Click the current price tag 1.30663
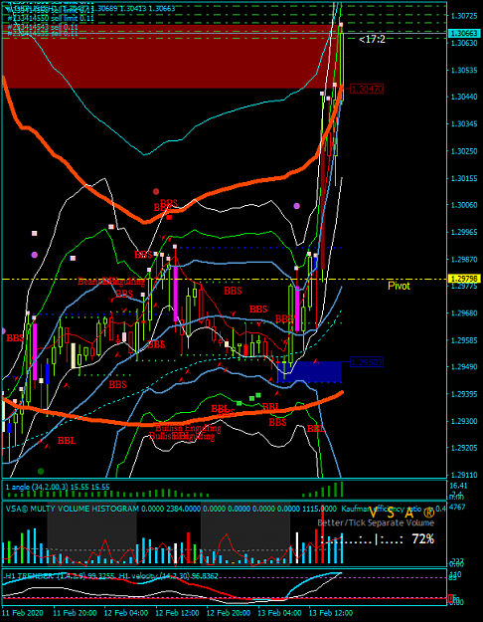The height and width of the screenshot is (622, 483). click(x=464, y=33)
